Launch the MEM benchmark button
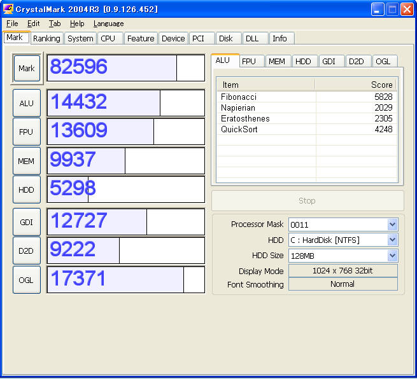This screenshot has height=379, width=417. click(27, 161)
